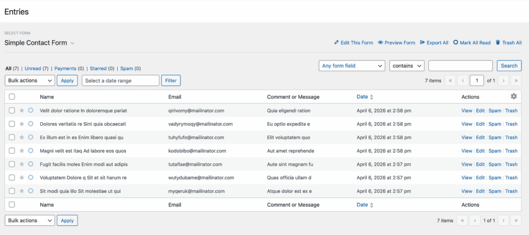The height and width of the screenshot is (235, 529).
Task: Trash the kodobibo@mailinator.com entry
Action: point(511,151)
